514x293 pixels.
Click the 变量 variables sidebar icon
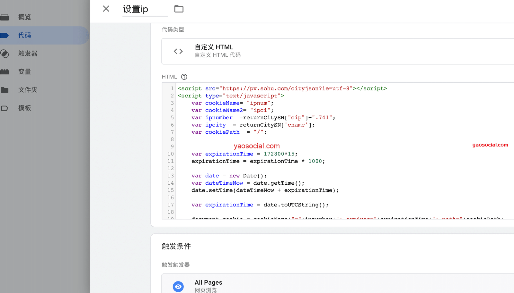[5, 72]
